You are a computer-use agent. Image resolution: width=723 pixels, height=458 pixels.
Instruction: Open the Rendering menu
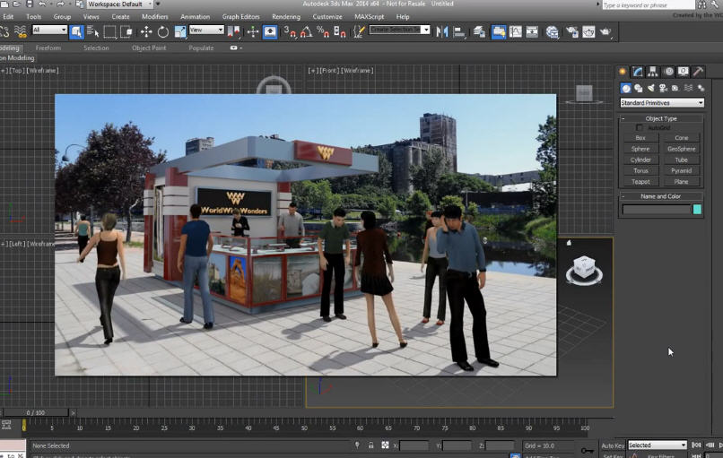coord(286,17)
